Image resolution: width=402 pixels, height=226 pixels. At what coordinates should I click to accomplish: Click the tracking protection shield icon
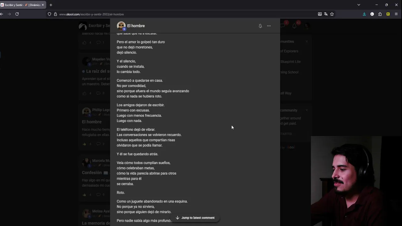[49, 14]
